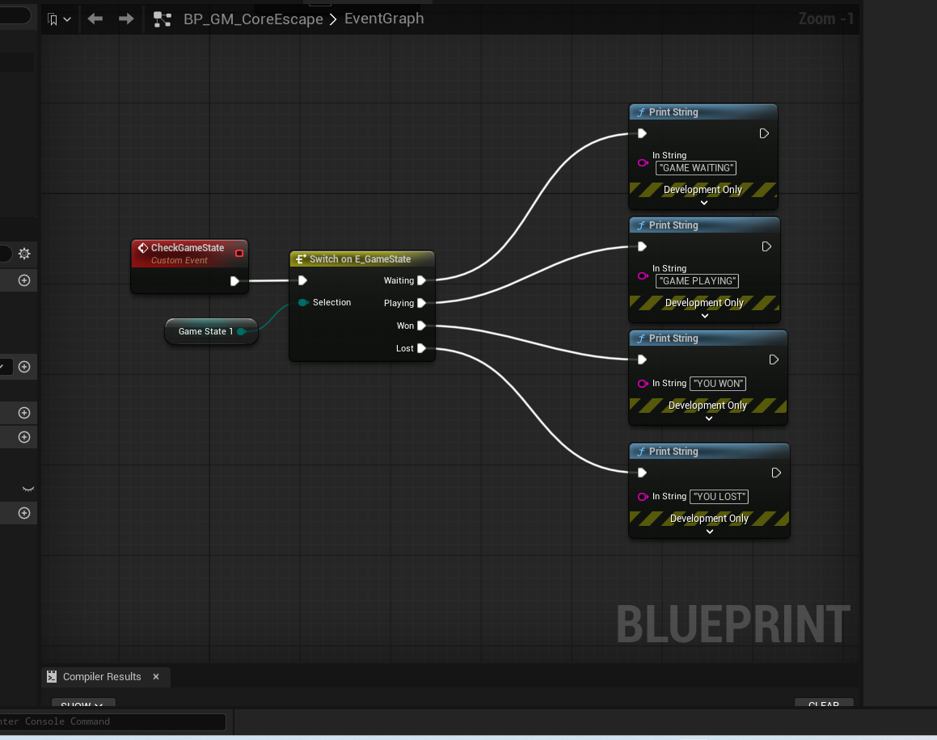Expand the YOU WON Print String advanced options
This screenshot has width=937, height=740.
tap(709, 418)
